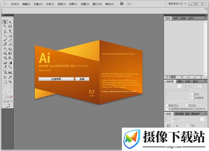Select the Width tool
Viewport: 209px width, 151px height.
(x=5, y=53)
